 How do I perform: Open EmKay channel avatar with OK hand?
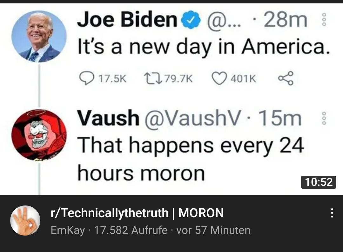(x=25, y=221)
